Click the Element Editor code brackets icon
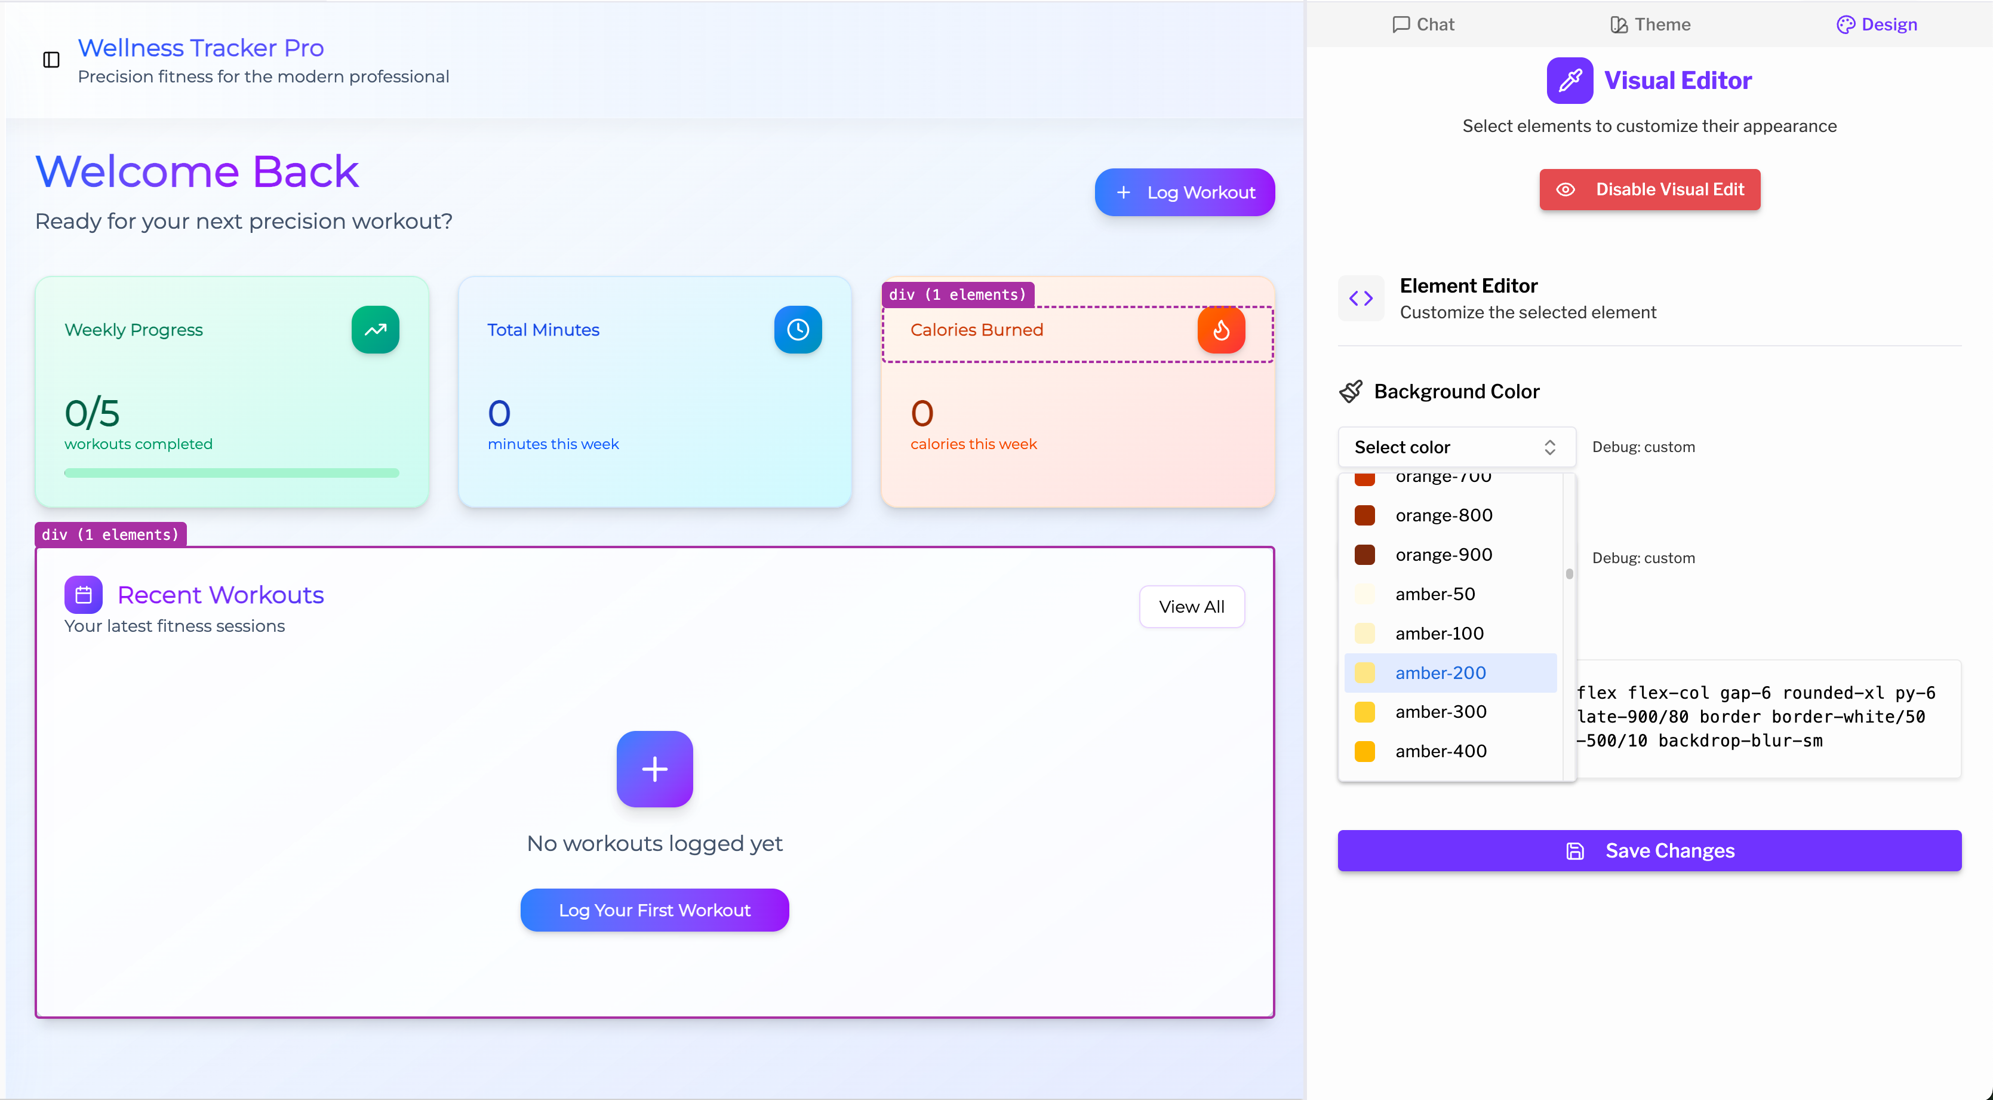 click(1361, 299)
